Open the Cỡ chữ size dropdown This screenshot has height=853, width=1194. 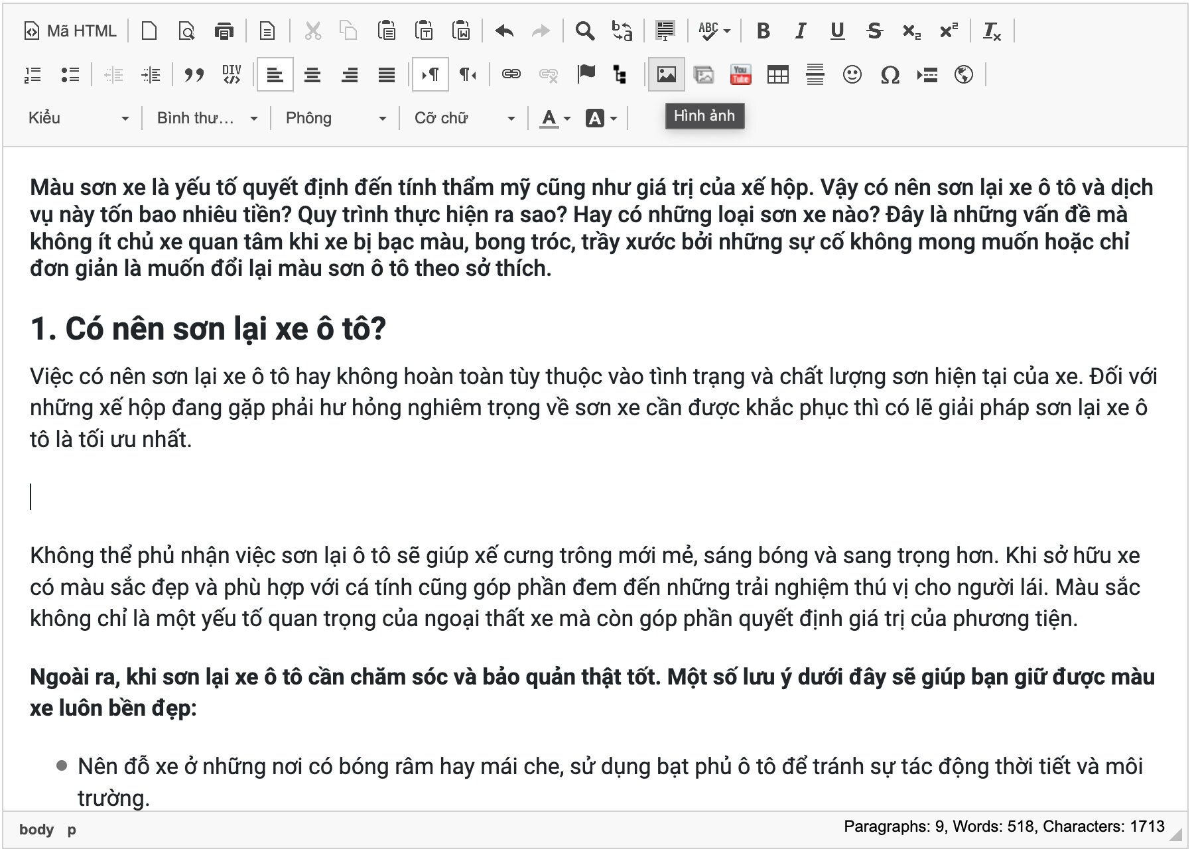coord(464,118)
